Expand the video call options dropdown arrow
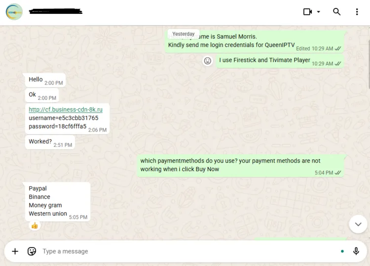This screenshot has width=370, height=266. (x=318, y=11)
